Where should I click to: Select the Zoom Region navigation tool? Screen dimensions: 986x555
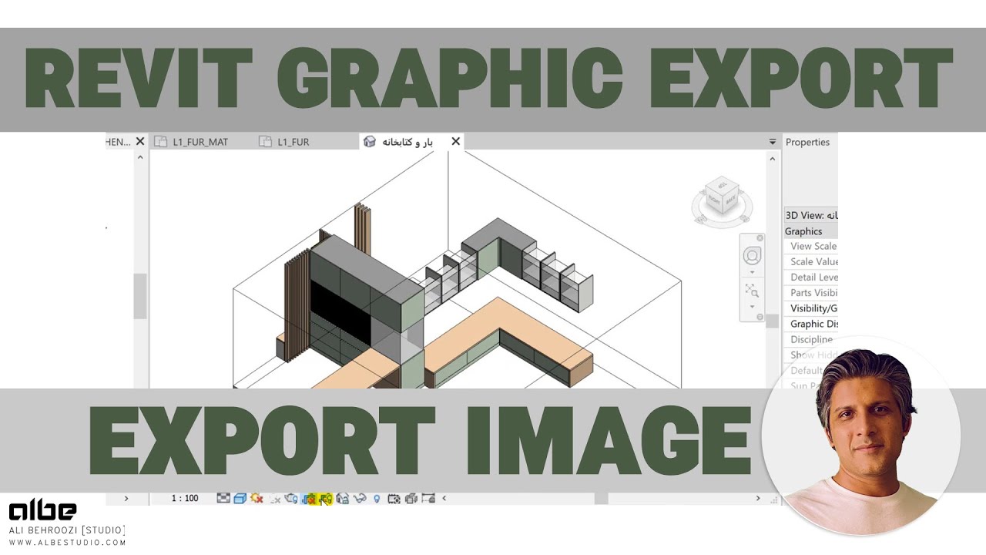click(752, 291)
